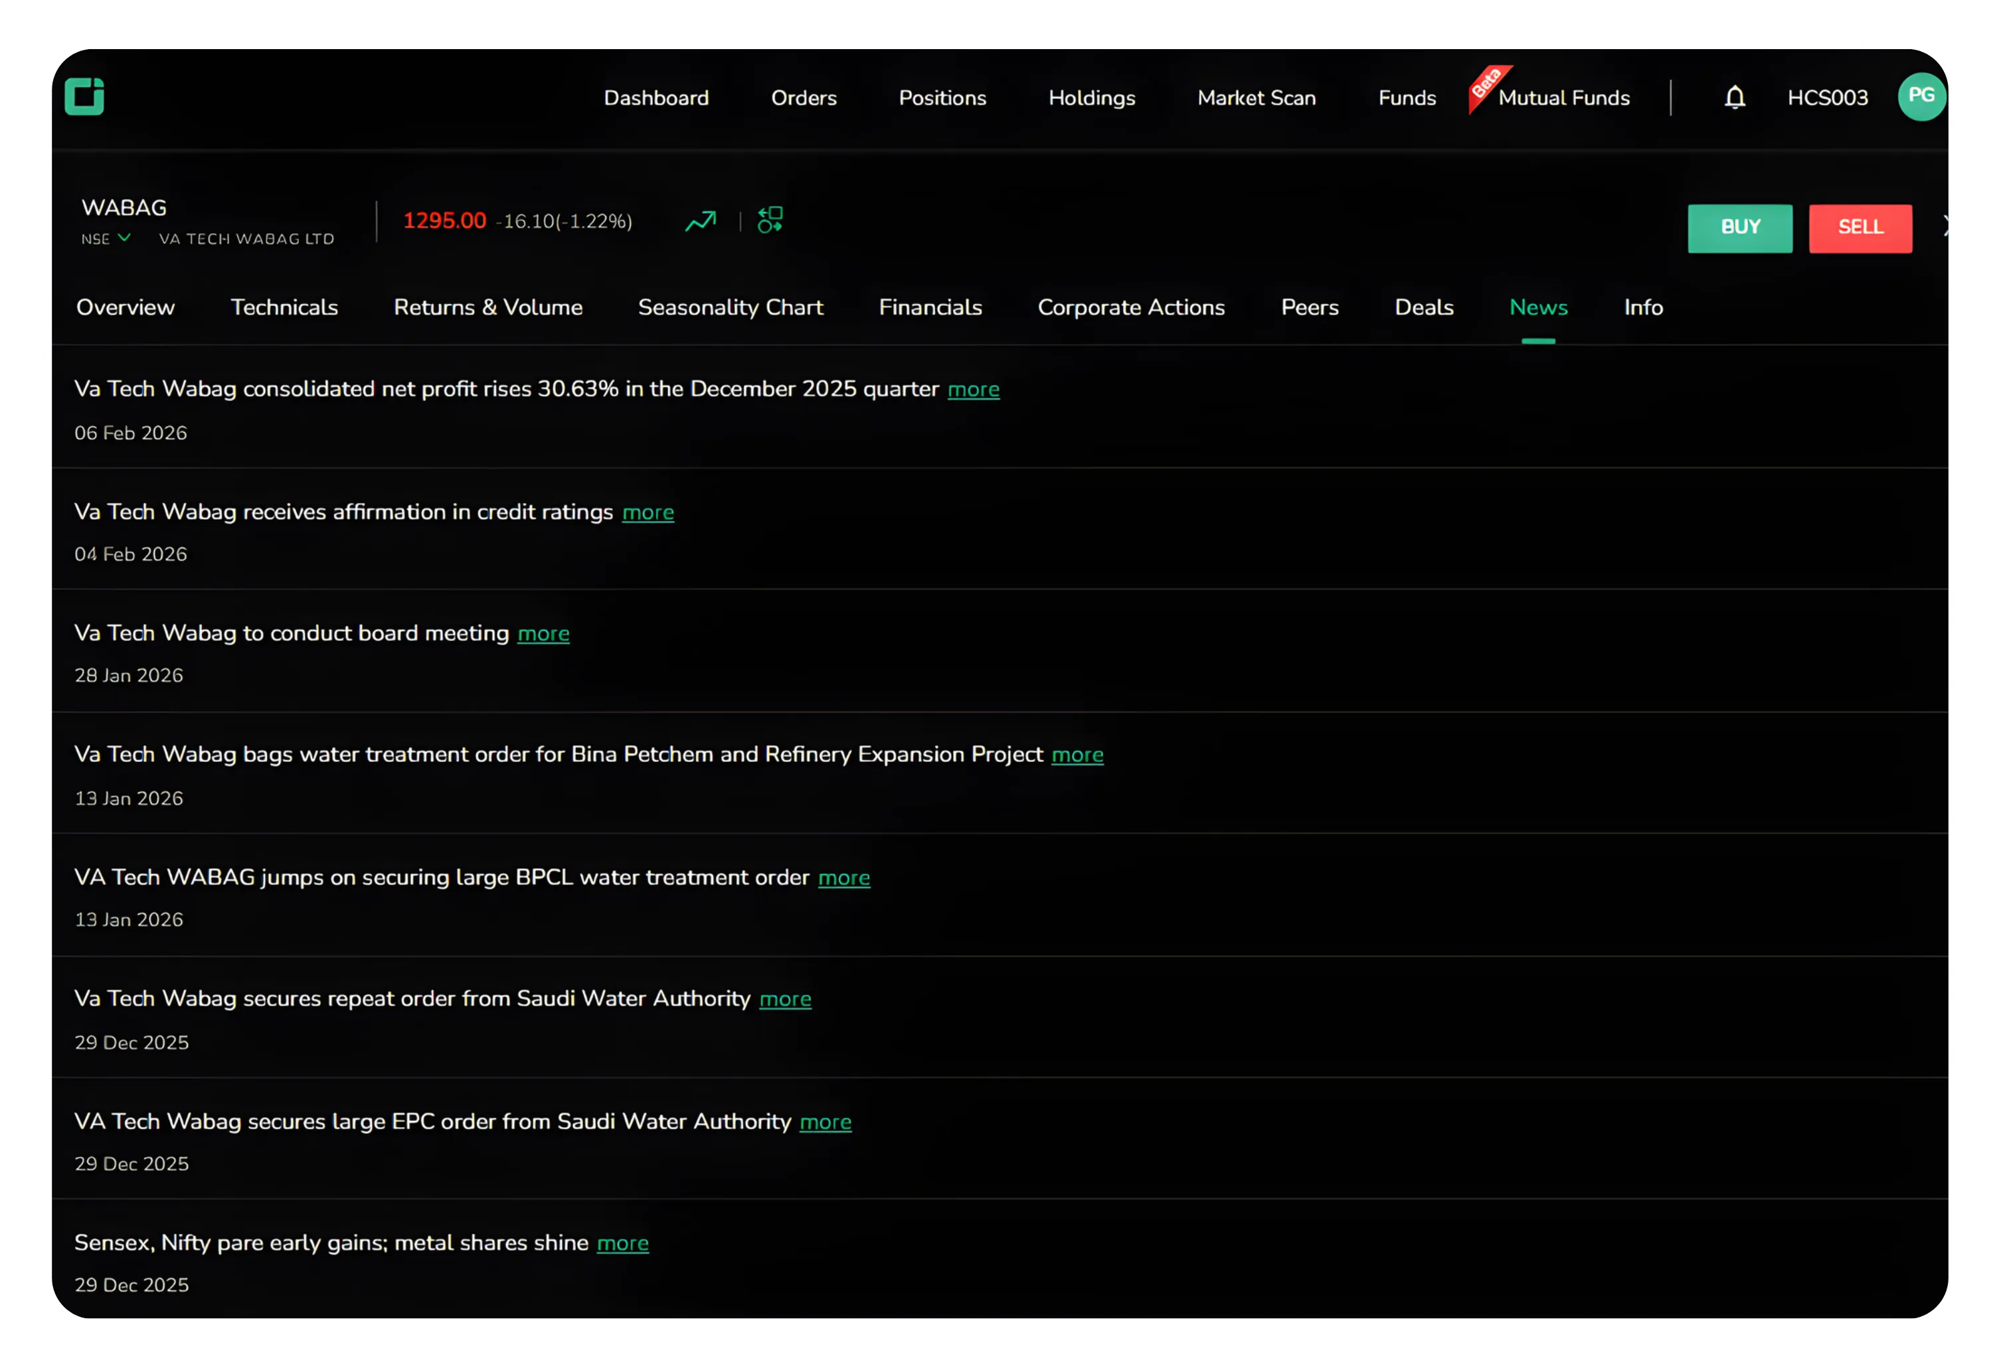Image resolution: width=2005 pixels, height=1366 pixels.
Task: Click the BUY button for WABAG
Action: [x=1740, y=228]
